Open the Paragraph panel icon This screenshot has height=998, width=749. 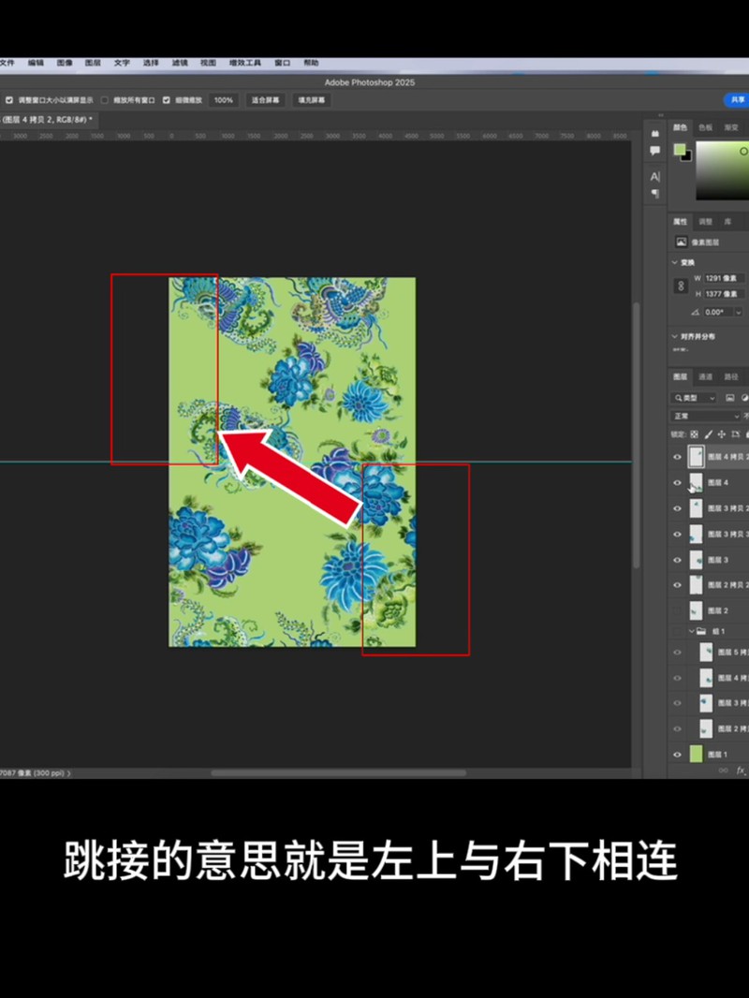pos(654,194)
